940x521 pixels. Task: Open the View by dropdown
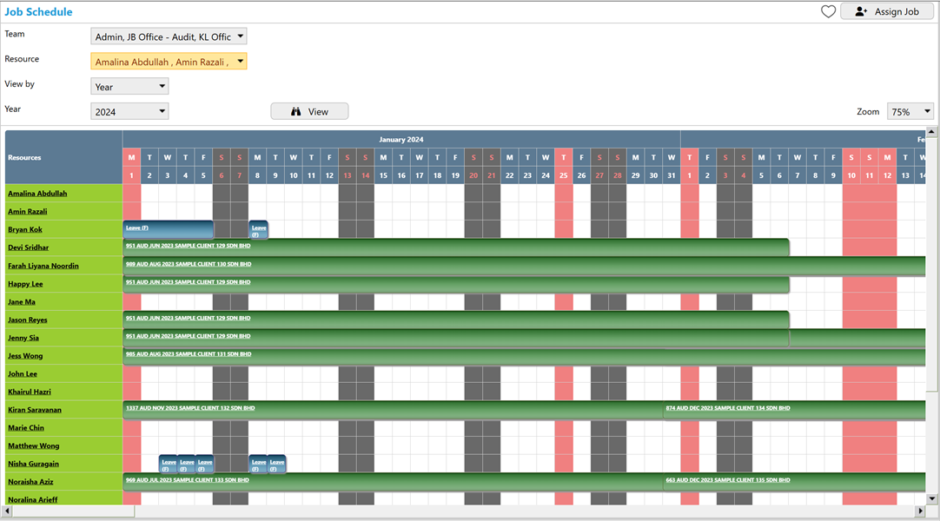(x=162, y=86)
